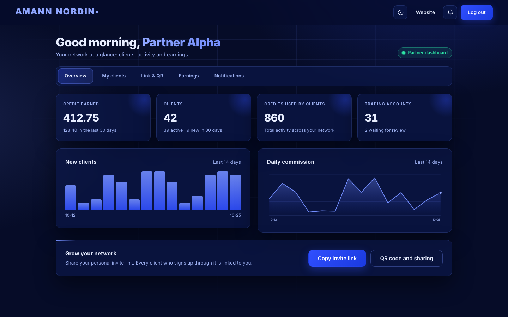Go to the Earnings tab
Screen dimensions: 508x317
189,76
